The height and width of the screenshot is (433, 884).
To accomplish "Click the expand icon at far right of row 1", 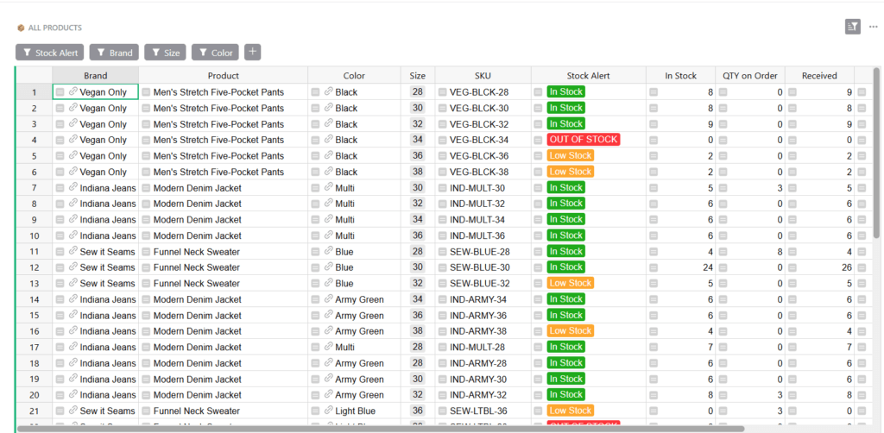I will [862, 92].
